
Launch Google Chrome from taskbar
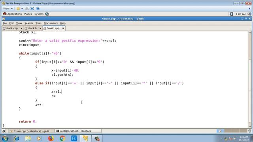click(x=62, y=138)
